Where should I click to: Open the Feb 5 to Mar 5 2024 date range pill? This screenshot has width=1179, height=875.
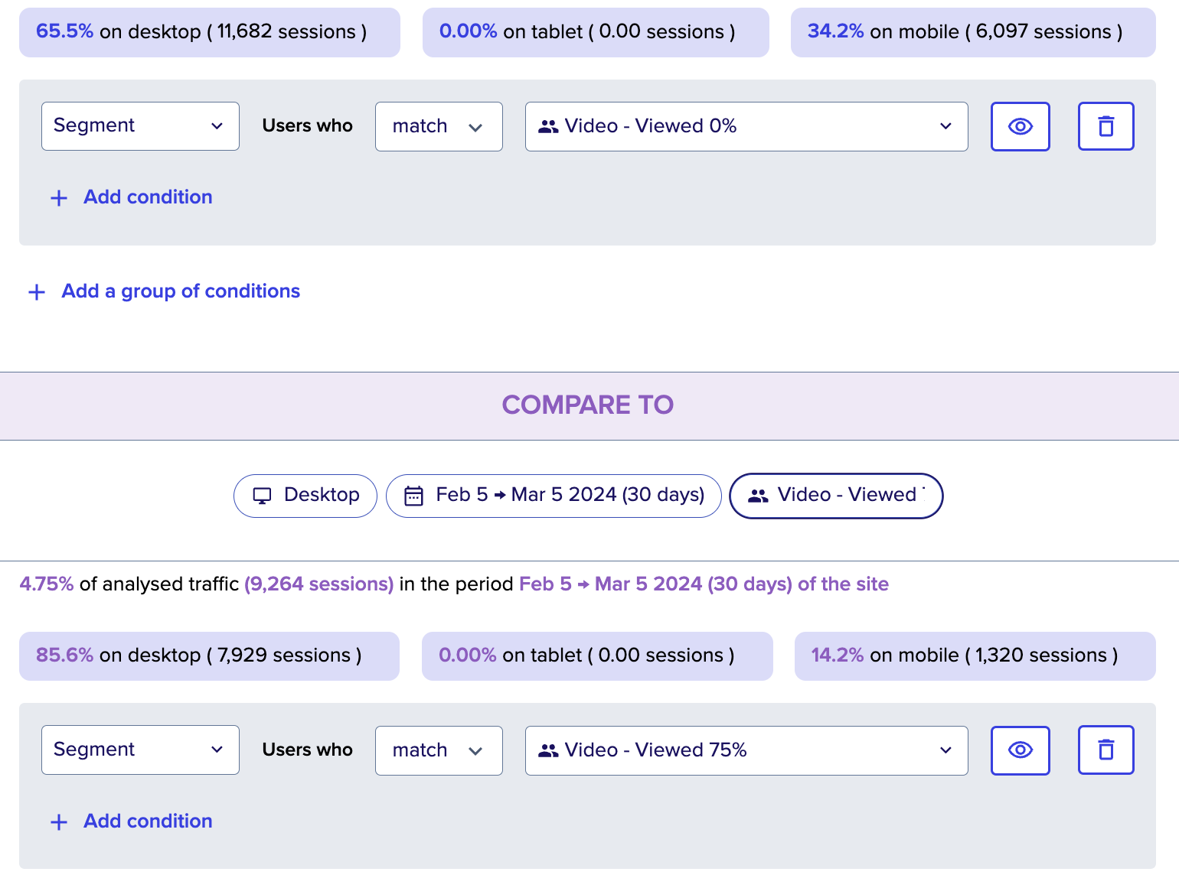point(554,496)
